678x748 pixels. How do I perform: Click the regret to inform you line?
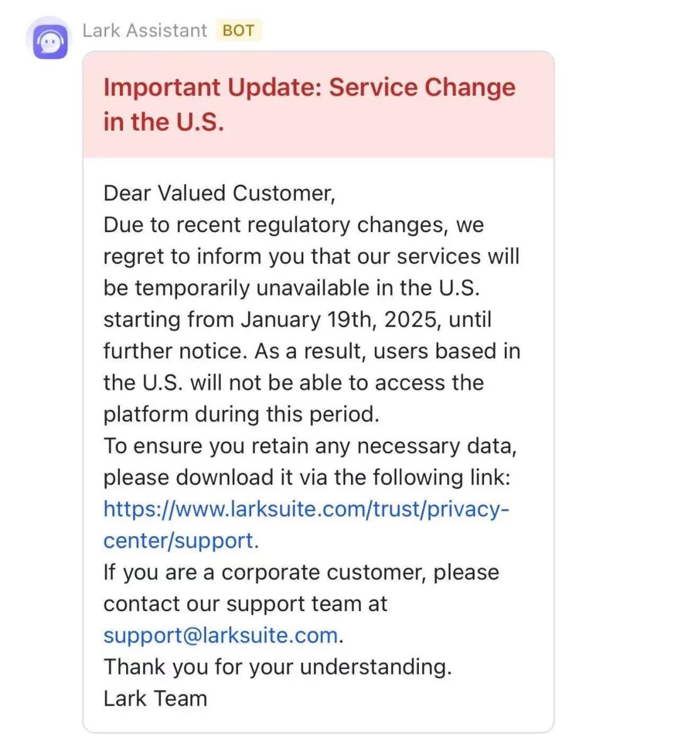click(311, 256)
